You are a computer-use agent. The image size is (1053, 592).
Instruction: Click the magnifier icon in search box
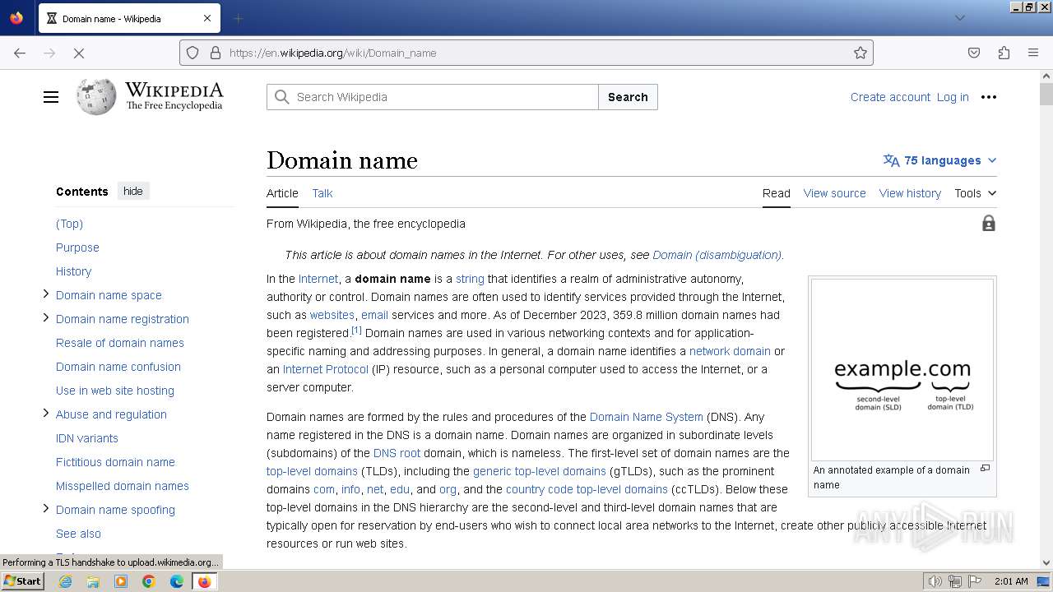click(281, 97)
